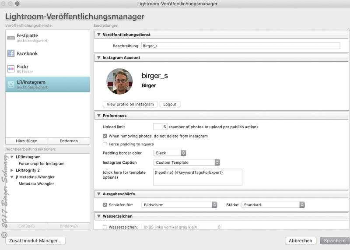Click the birger_s profile picture
350x250 pixels.
(x=119, y=81)
